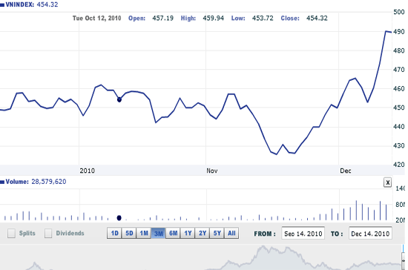Select the 2Y time range
Viewport: 408px width, 270px height.
coord(203,233)
